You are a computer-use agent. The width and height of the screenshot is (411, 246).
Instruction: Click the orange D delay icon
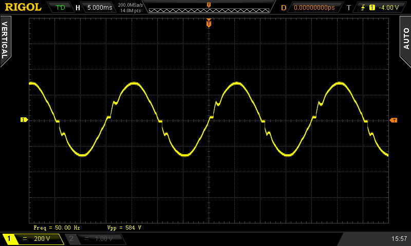click(283, 8)
